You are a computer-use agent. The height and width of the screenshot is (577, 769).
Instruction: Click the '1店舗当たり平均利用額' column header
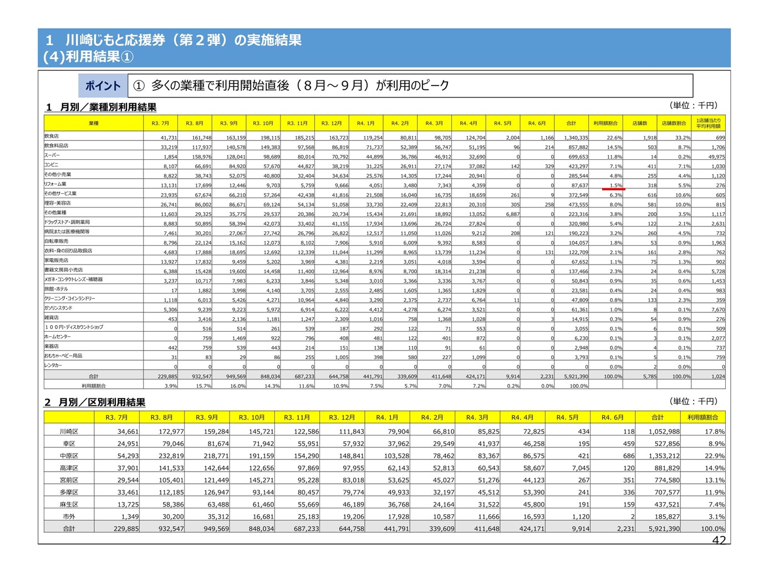coord(708,123)
